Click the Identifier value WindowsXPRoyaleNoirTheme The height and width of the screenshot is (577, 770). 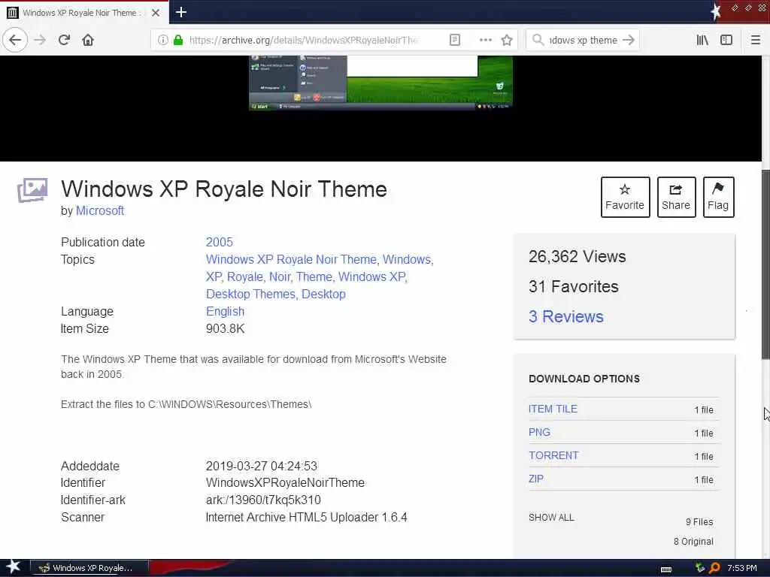point(285,483)
